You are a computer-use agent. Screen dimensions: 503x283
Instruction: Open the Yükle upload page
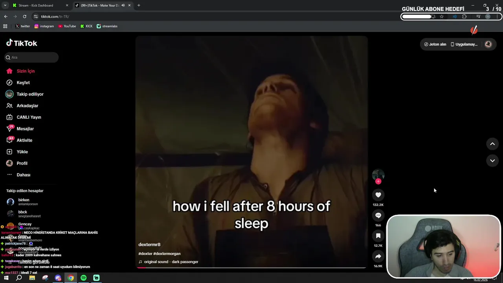tap(22, 152)
